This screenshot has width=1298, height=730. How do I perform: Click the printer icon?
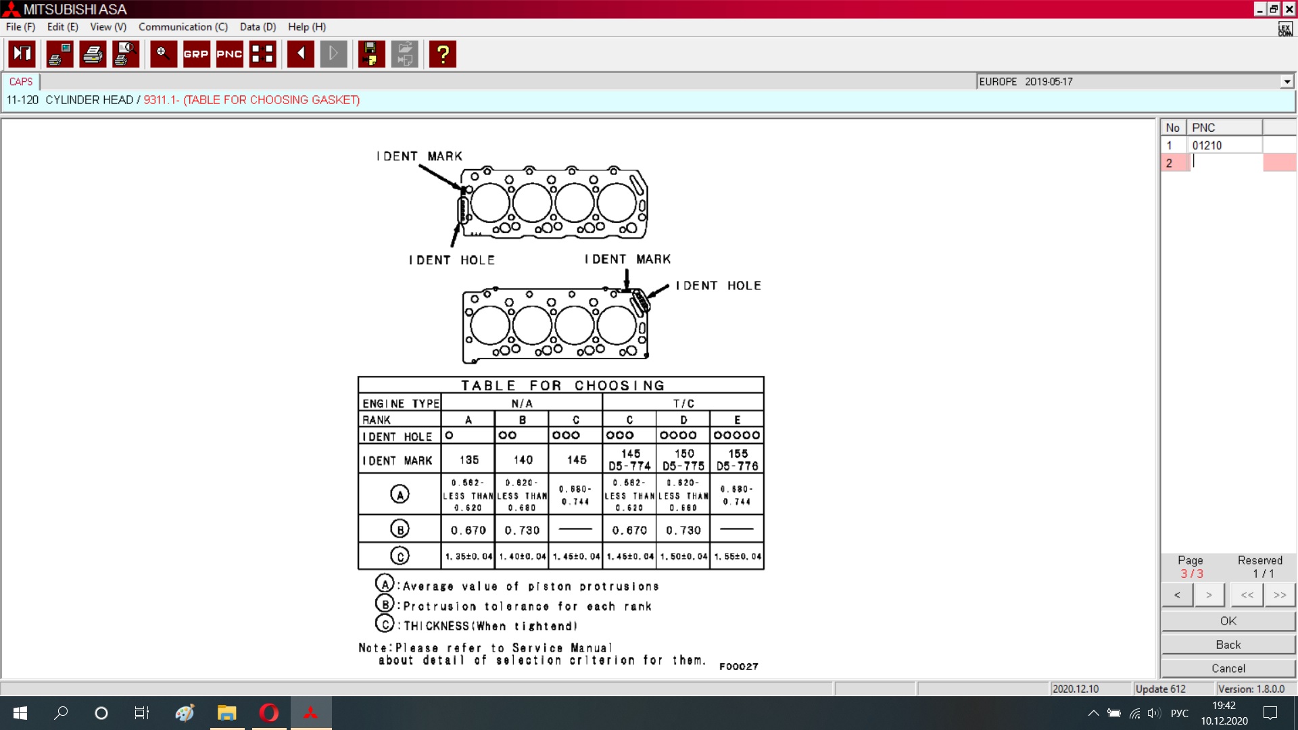[x=93, y=54]
